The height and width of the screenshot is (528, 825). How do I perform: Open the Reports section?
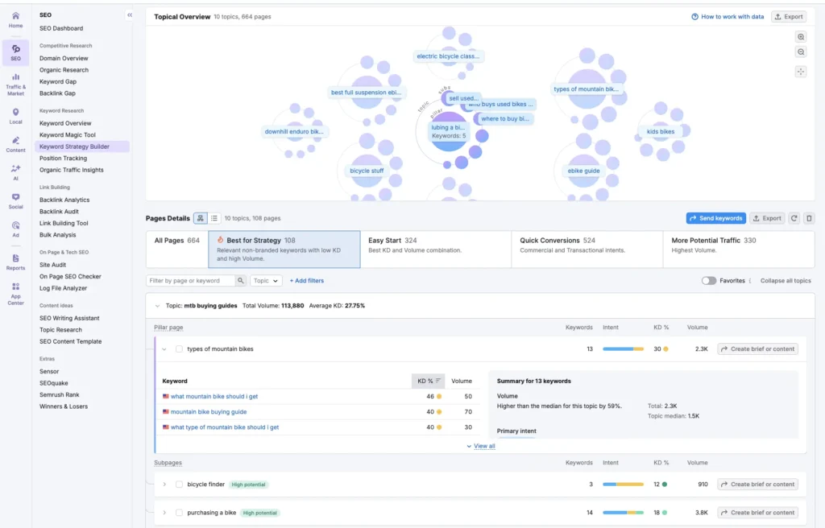point(15,264)
